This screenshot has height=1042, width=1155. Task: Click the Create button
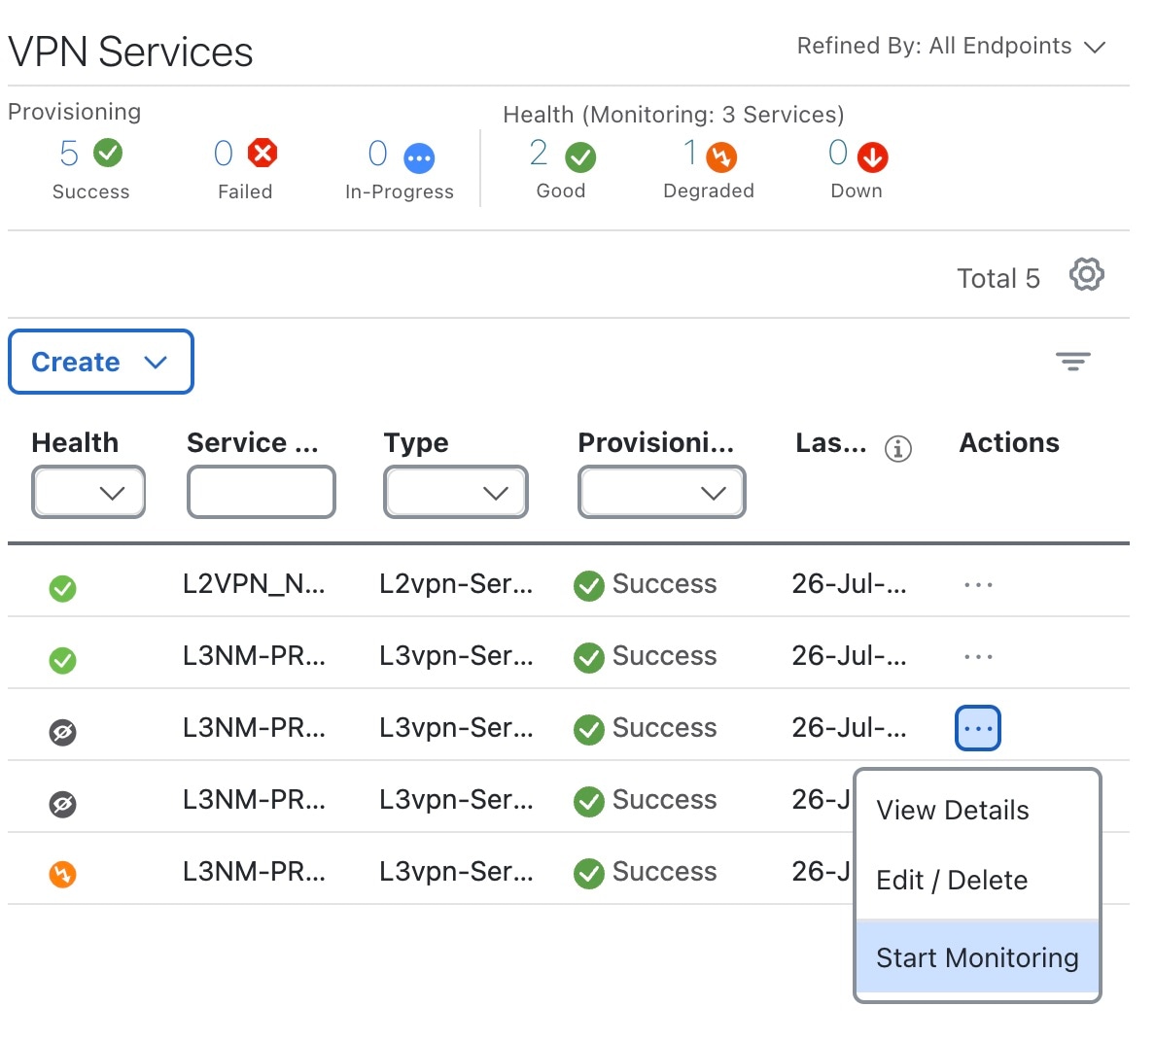[x=100, y=362]
